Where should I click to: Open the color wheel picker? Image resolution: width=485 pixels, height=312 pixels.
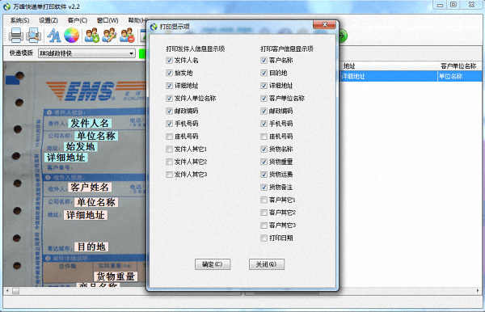coord(71,36)
